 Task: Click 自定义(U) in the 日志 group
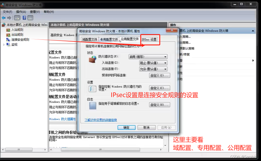click(159, 105)
